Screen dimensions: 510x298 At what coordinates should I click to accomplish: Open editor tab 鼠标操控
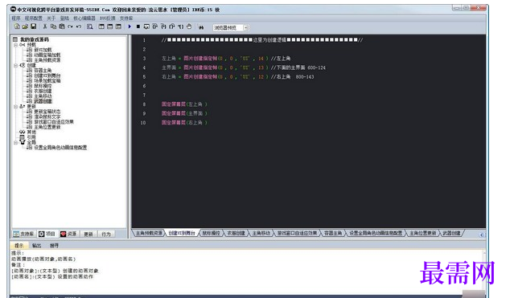click(x=211, y=233)
